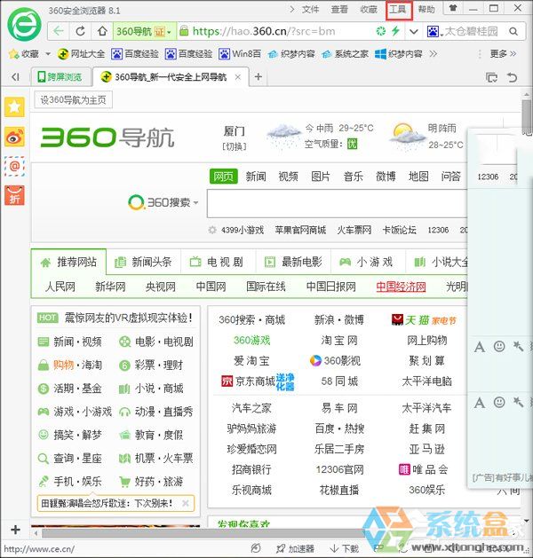Viewport: 533px width, 558px height.
Task: Show 更多 bookmark options
Action: 503,54
